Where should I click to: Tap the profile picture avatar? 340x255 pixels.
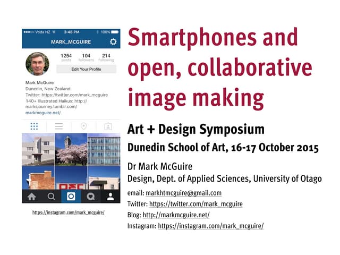38,64
